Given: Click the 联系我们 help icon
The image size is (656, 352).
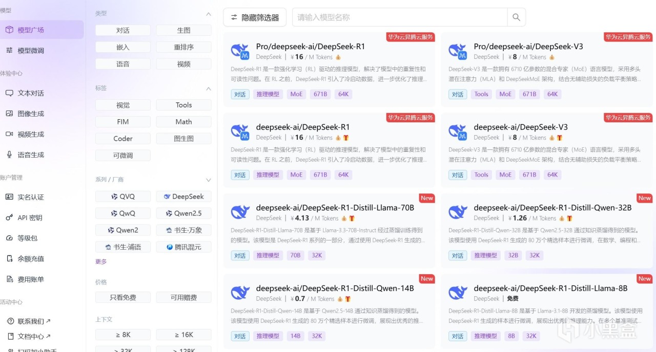Looking at the screenshot, I should pyautogui.click(x=10, y=321).
